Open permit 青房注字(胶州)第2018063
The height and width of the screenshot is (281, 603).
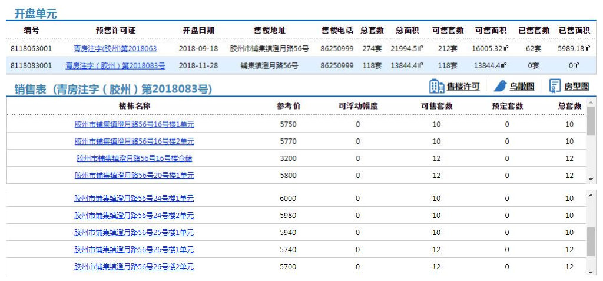click(115, 48)
